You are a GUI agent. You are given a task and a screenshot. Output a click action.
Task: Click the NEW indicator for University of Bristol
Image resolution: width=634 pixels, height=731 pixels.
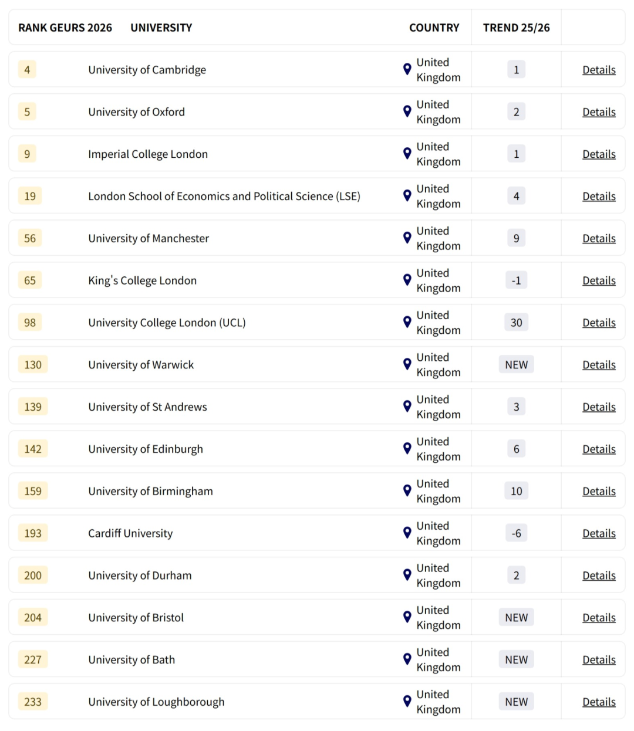516,617
